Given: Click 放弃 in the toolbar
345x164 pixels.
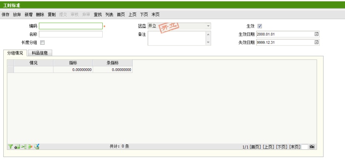Looking at the screenshot, I should (x=17, y=14).
